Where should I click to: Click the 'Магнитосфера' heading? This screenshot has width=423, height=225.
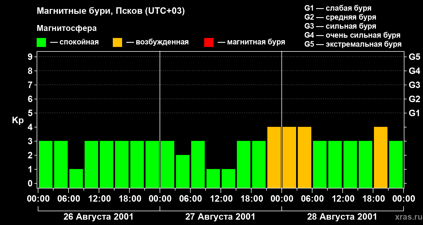(x=67, y=28)
